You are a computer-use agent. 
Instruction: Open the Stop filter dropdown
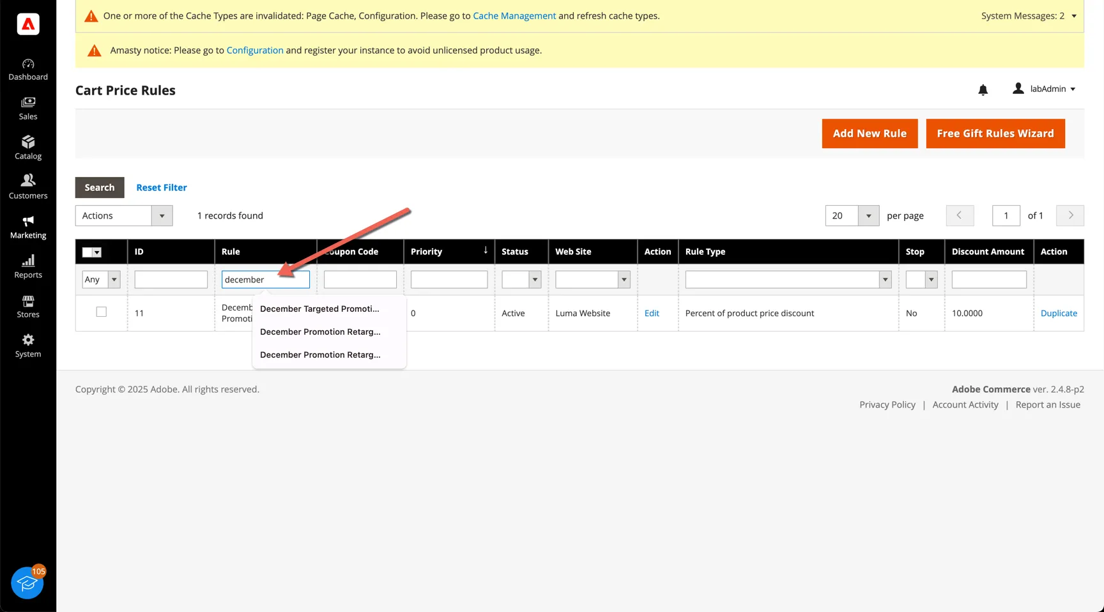pos(921,279)
